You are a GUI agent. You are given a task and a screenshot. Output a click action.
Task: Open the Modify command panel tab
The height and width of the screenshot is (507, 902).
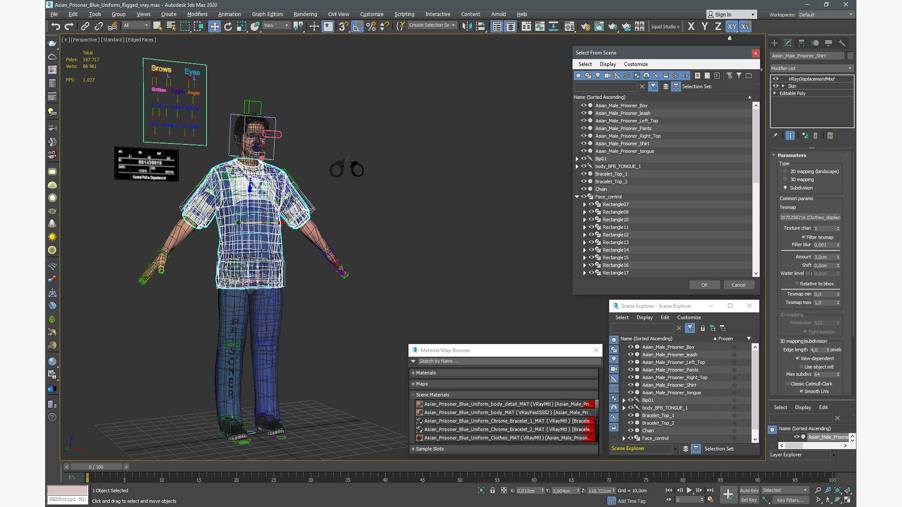click(x=788, y=43)
